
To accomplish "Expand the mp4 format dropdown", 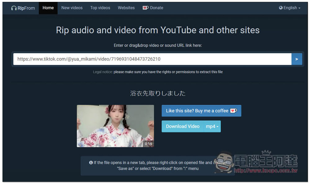I will click(x=212, y=126).
